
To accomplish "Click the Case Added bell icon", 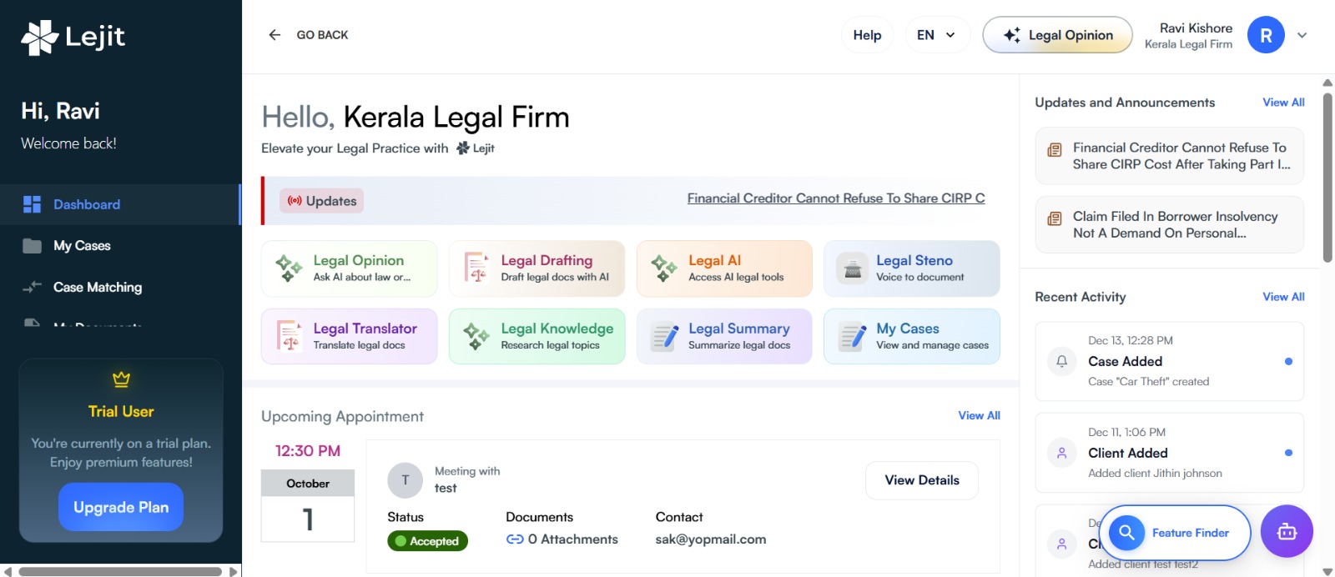I will pos(1062,361).
